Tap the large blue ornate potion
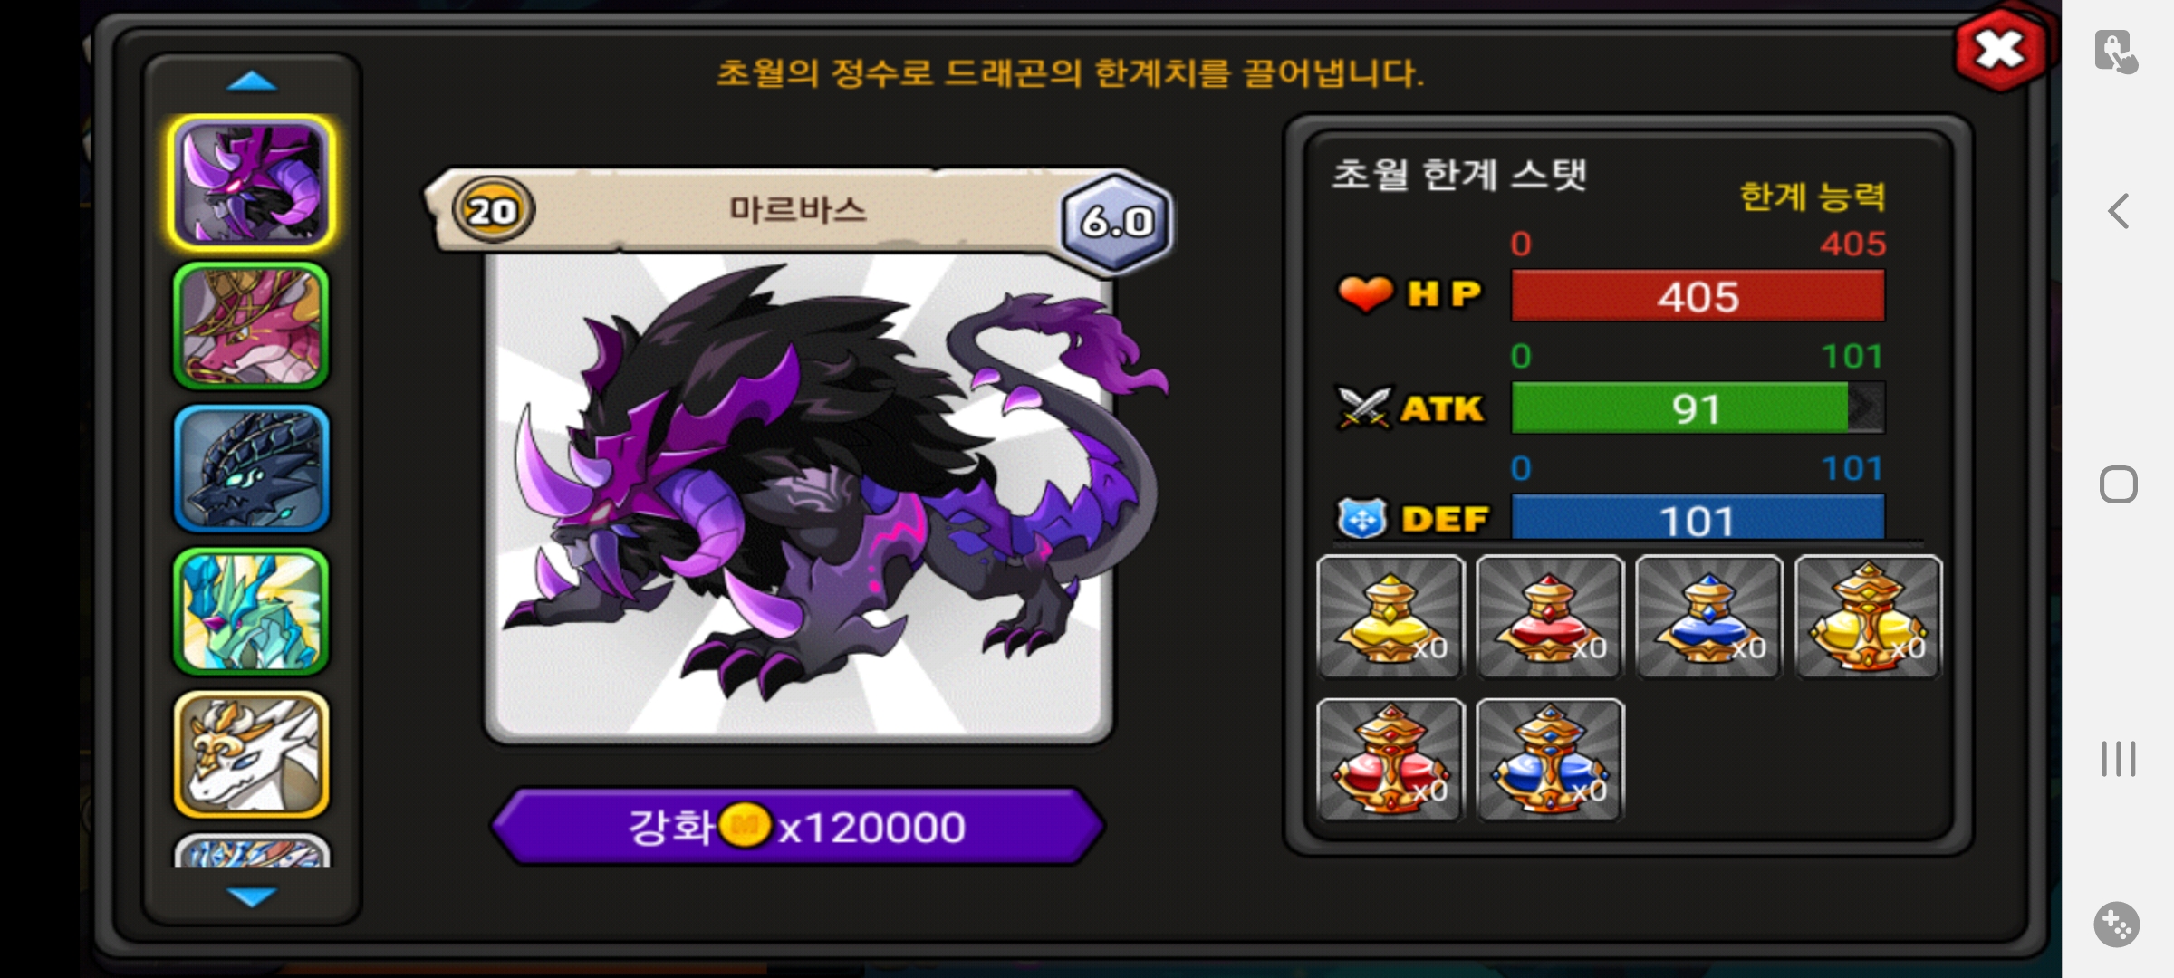This screenshot has height=978, width=2174. pos(1550,759)
